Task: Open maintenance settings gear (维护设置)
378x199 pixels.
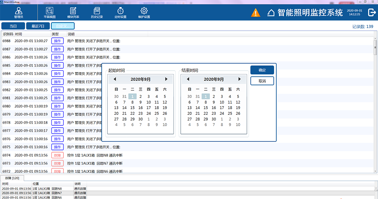Action: 144,11
